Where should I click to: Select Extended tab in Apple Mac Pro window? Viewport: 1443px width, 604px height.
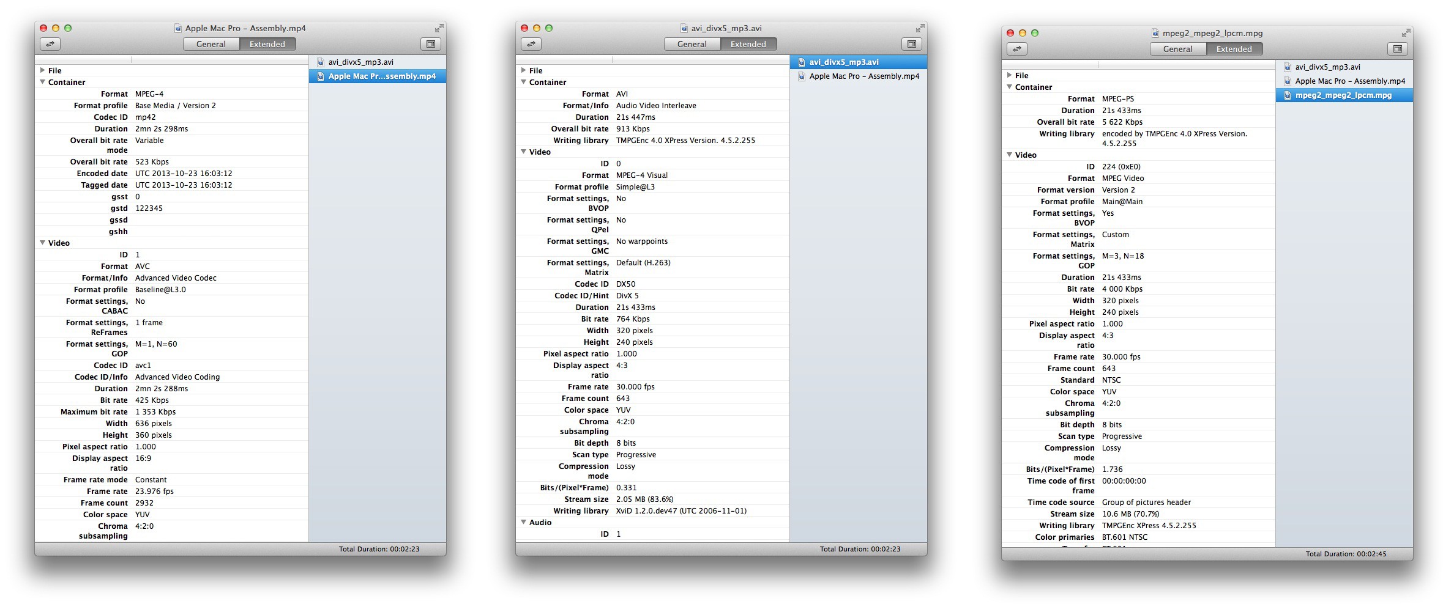pos(267,44)
